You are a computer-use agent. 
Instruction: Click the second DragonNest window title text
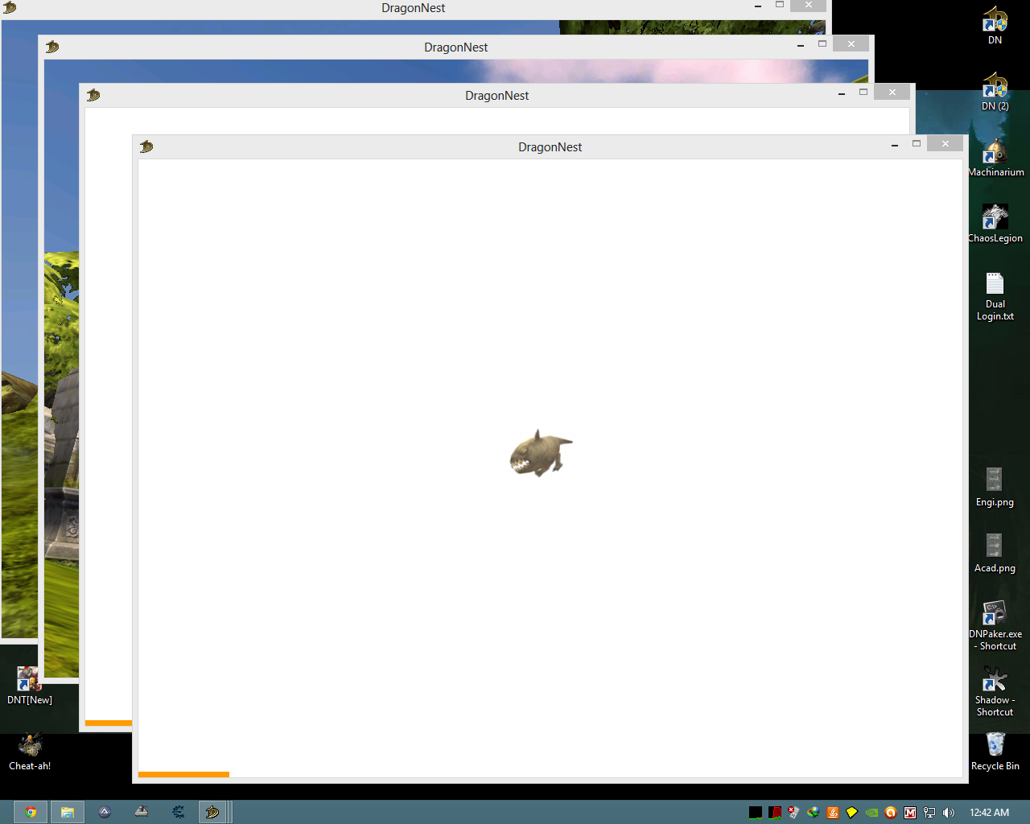[456, 47]
